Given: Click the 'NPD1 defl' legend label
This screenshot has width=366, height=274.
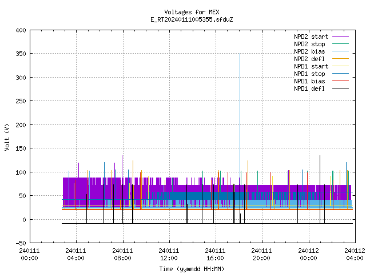Looking at the screenshot, I should [x=309, y=89].
